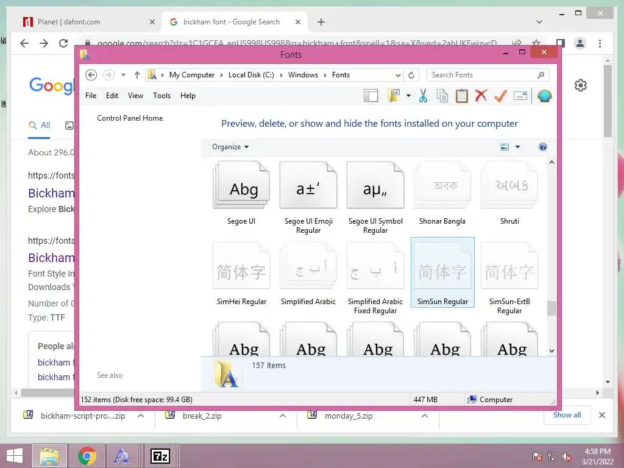Open options for monday_5.zip download
The height and width of the screenshot is (468, 624).
[x=425, y=416]
